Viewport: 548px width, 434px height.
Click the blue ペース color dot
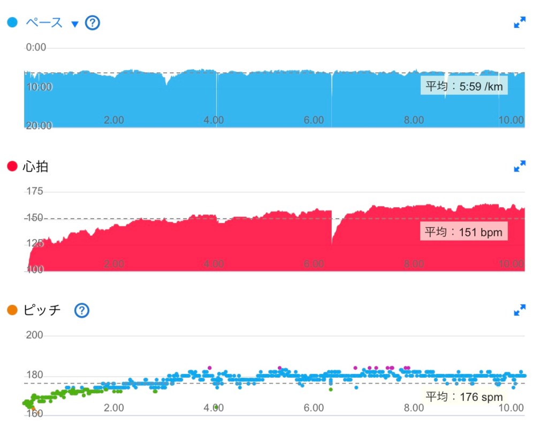pos(12,23)
